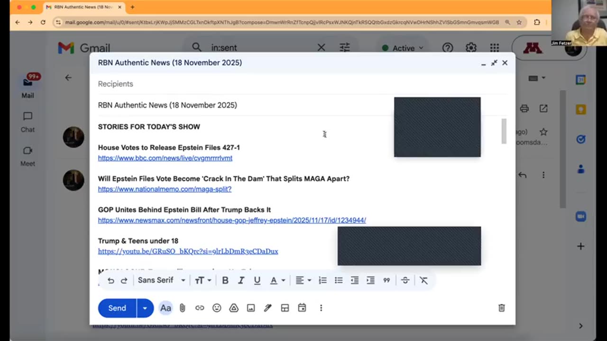Apply a numbered list

322,280
